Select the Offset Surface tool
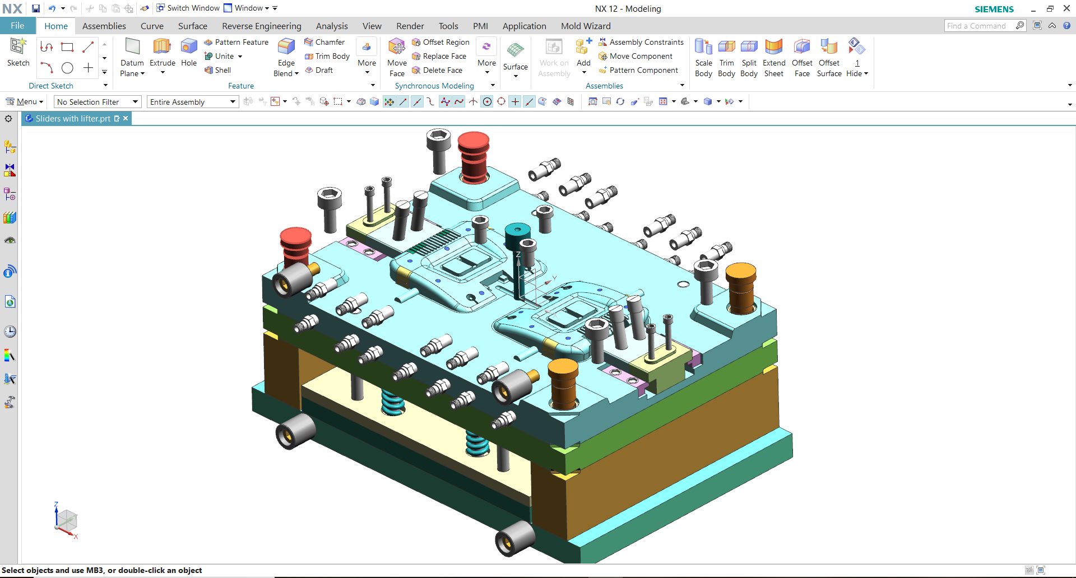1076x578 pixels. point(829,57)
